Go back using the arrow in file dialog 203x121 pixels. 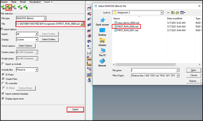[x=168, y=13]
